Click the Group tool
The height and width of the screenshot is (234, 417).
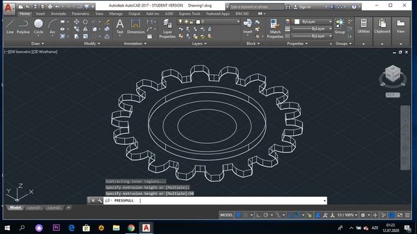[339, 27]
